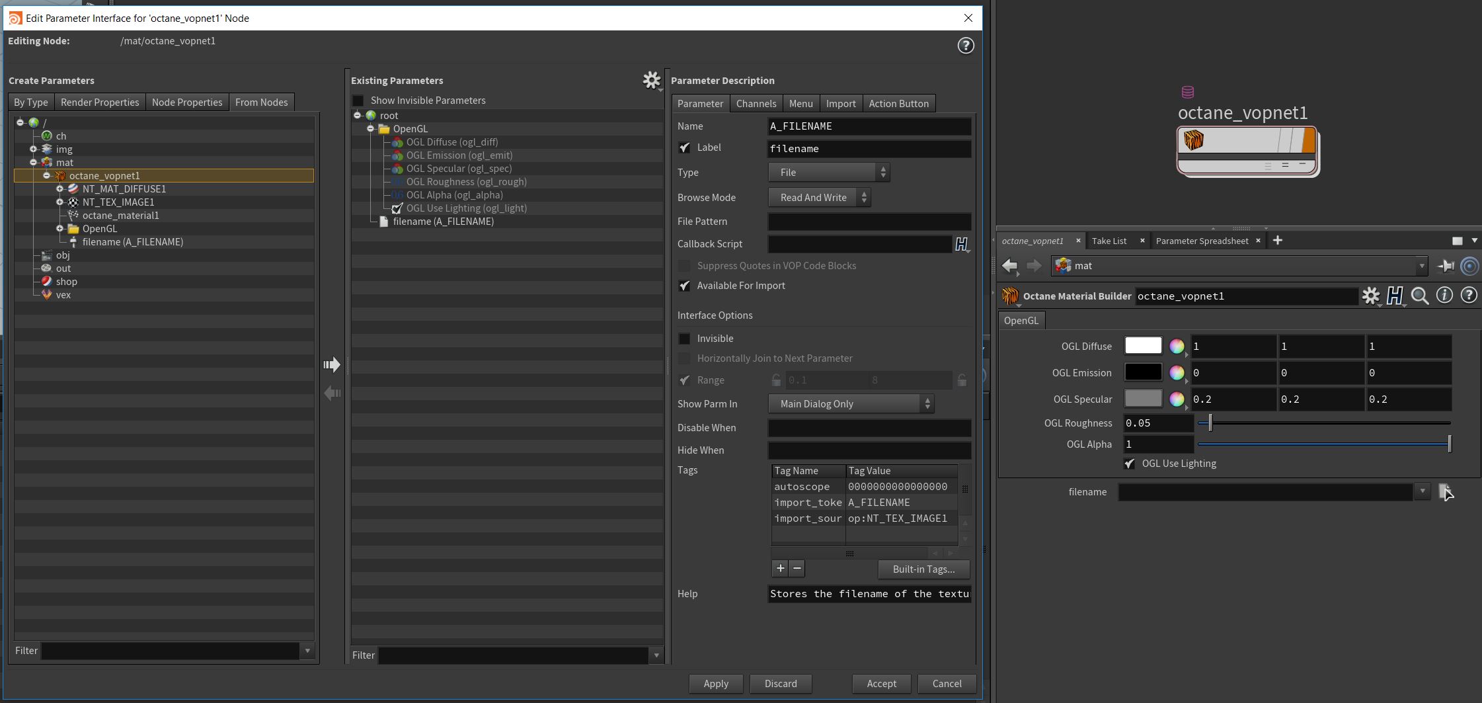The image size is (1482, 703).
Task: Switch to the Render Properties tab
Action: point(100,103)
